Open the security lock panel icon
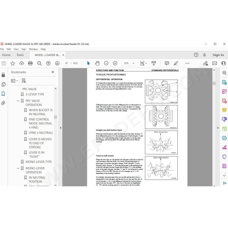This screenshot has width=228, height=228. [3, 75]
